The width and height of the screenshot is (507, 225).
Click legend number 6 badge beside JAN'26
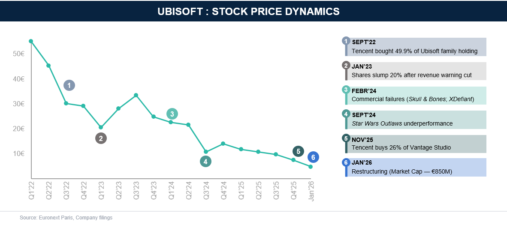click(x=346, y=162)
